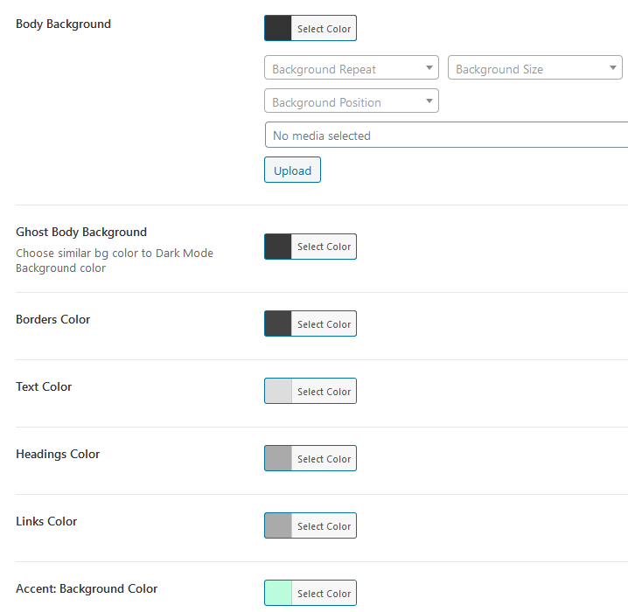The height and width of the screenshot is (612, 628).
Task: Click the Ghost Body Background color swatch
Action: coord(278,247)
